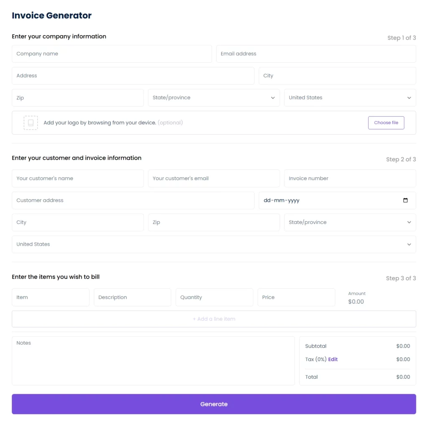Click the Choose file button

point(386,122)
